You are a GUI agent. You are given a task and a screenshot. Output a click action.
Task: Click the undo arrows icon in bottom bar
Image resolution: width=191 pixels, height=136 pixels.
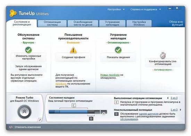click(11, 127)
